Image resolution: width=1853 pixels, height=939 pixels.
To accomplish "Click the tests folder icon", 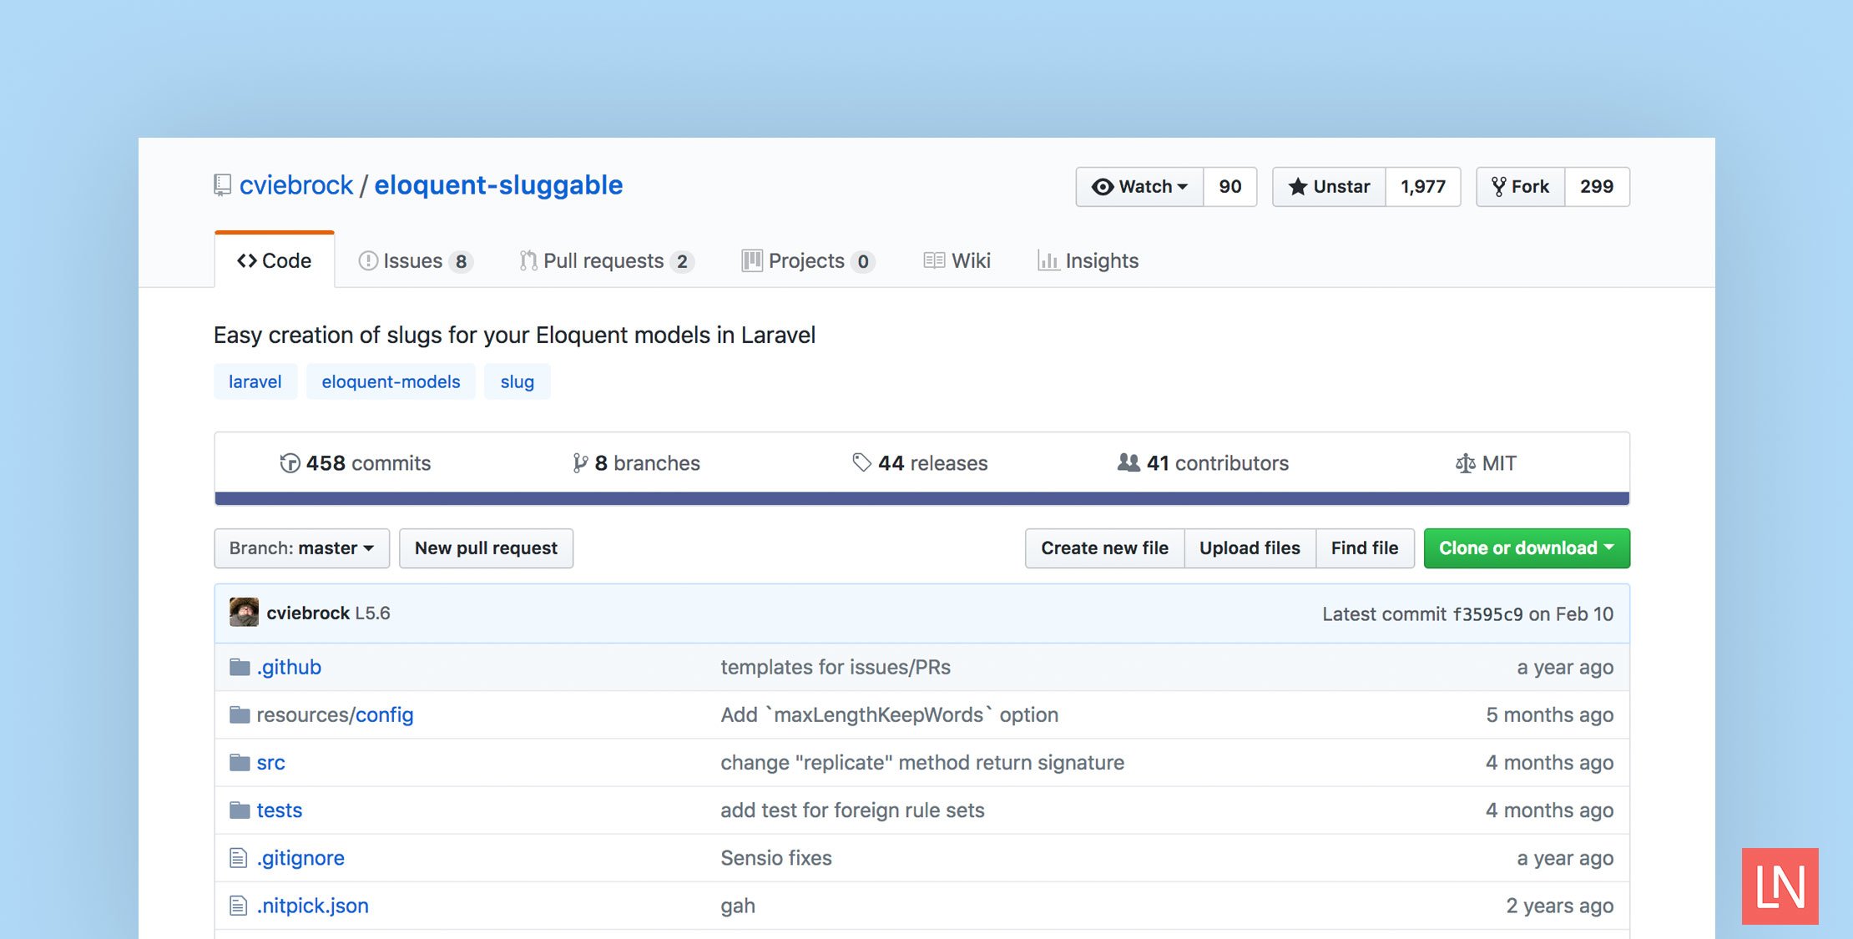I will pos(240,810).
